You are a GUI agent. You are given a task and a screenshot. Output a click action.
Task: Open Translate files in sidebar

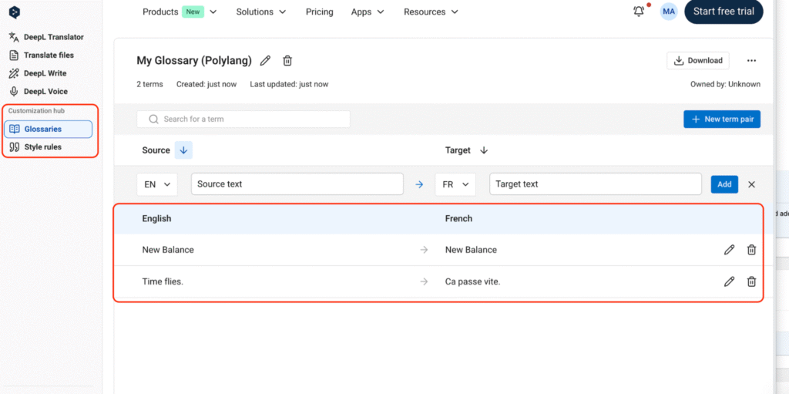[x=42, y=55]
